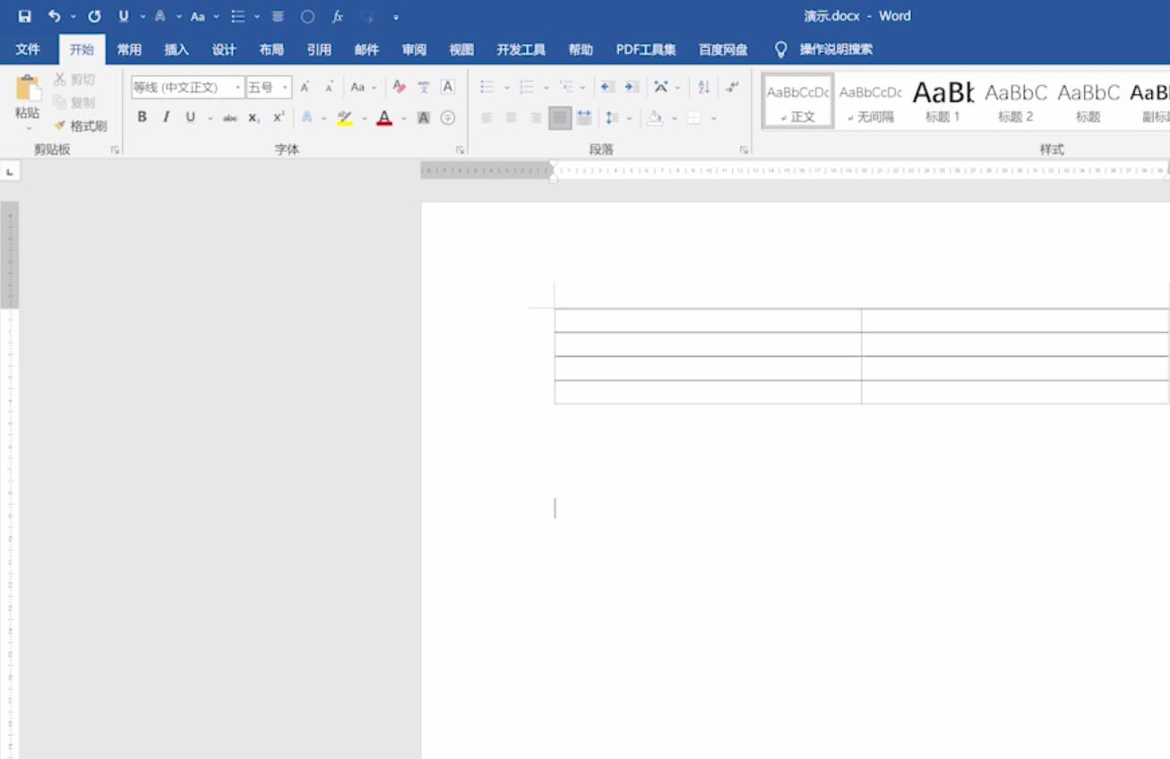Click the circle shape icon in quick access toolbar
Screen dimensions: 1170x759
point(307,16)
